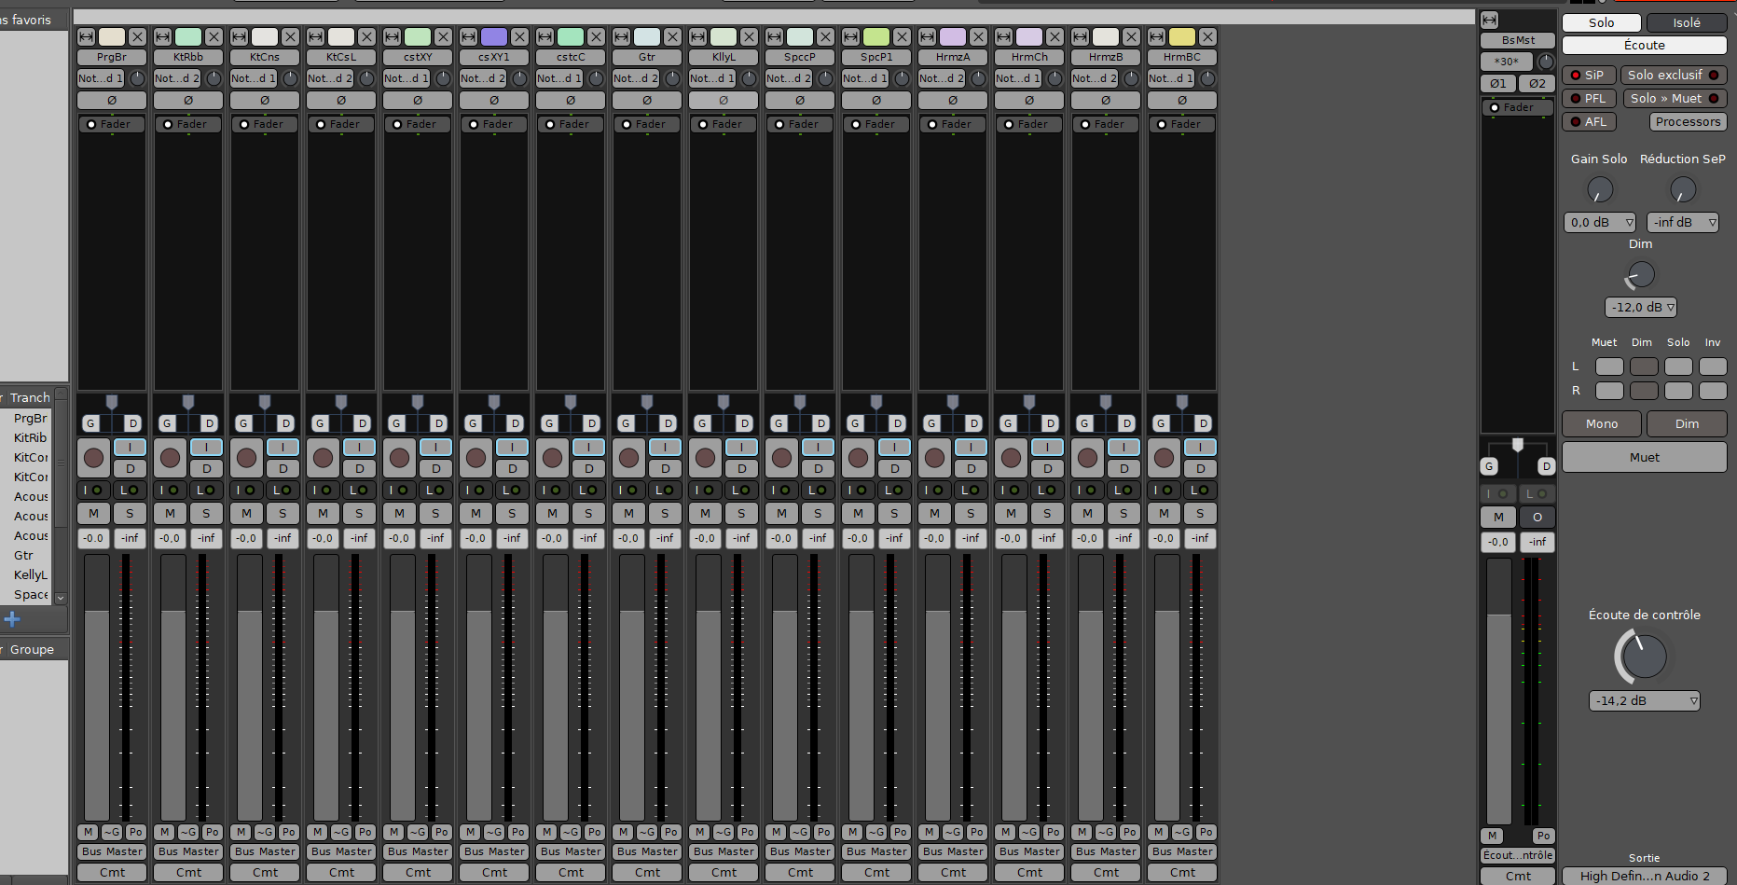Select Gtr in the strips list
Viewport: 1737px width, 885px height.
pos(24,555)
